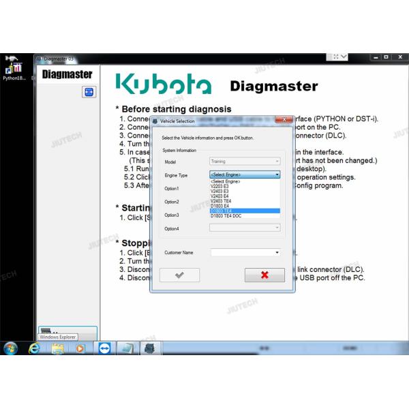
Task: Open Windows Explorer folder icon in taskbar
Action: pyautogui.click(x=58, y=348)
